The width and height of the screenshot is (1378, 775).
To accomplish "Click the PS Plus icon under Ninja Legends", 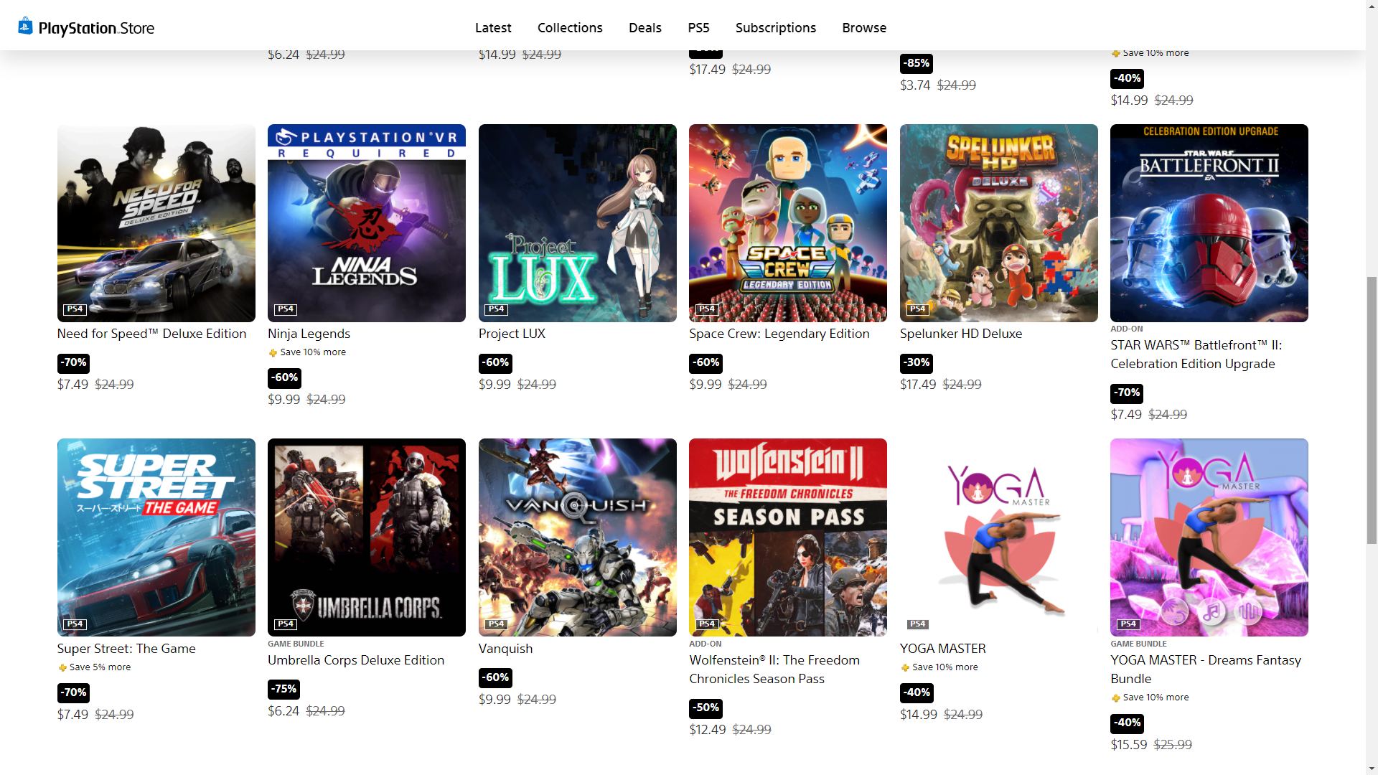I will pyautogui.click(x=273, y=352).
